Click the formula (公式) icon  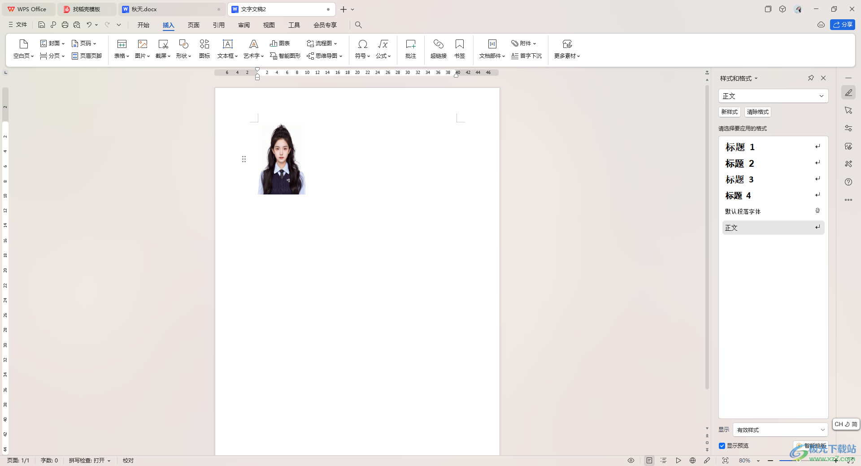click(383, 49)
